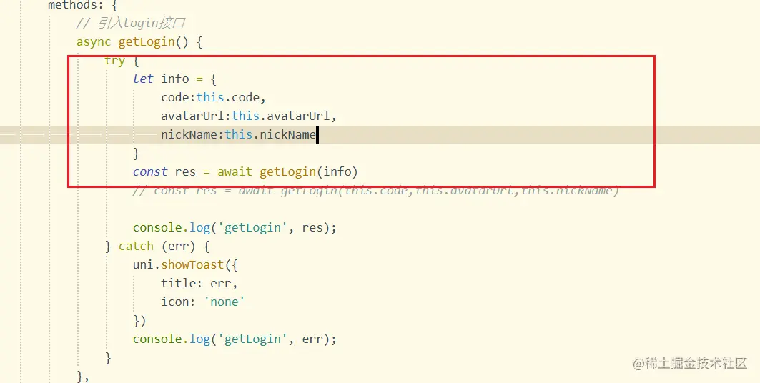Click the 'nickName:' property key

tap(192, 134)
